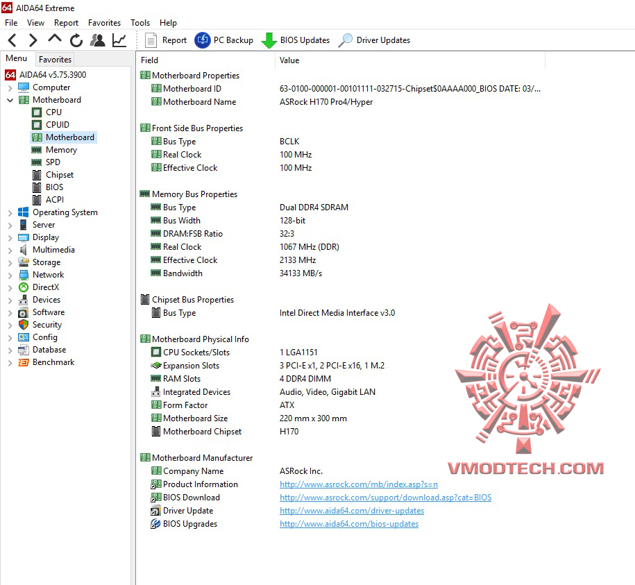Click the Server tower icon
635x585 pixels.
[24, 225]
